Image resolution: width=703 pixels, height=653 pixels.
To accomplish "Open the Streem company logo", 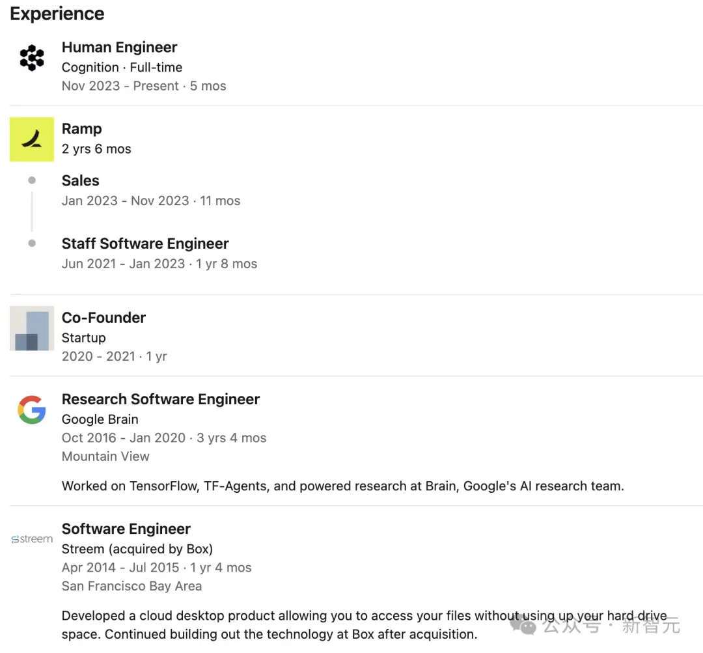I will pyautogui.click(x=32, y=539).
